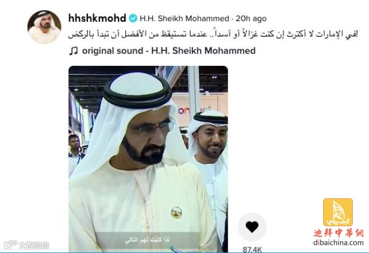Click the 大数跨境 watermark text
This screenshot has width=369, height=253.
(34, 246)
